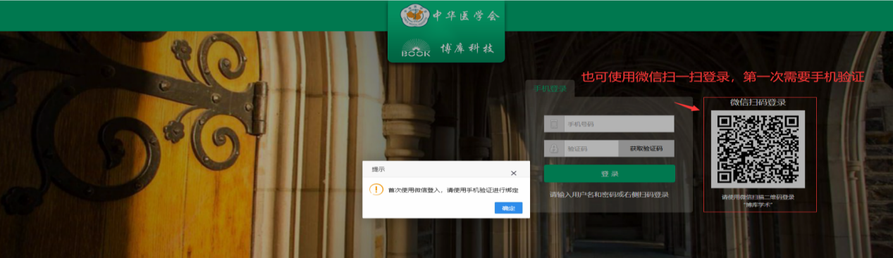The image size is (893, 258).
Task: Click the 中华医学会 logo emblem
Action: tap(416, 15)
